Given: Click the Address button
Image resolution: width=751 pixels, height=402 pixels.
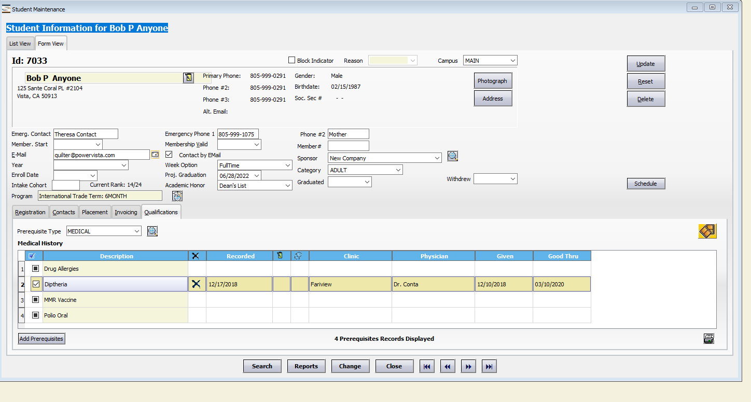Looking at the screenshot, I should [493, 99].
